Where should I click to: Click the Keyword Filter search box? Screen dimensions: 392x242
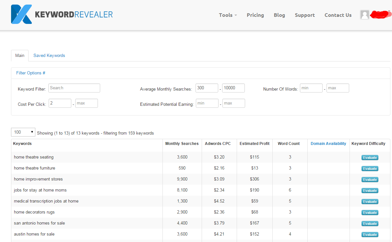[74, 88]
